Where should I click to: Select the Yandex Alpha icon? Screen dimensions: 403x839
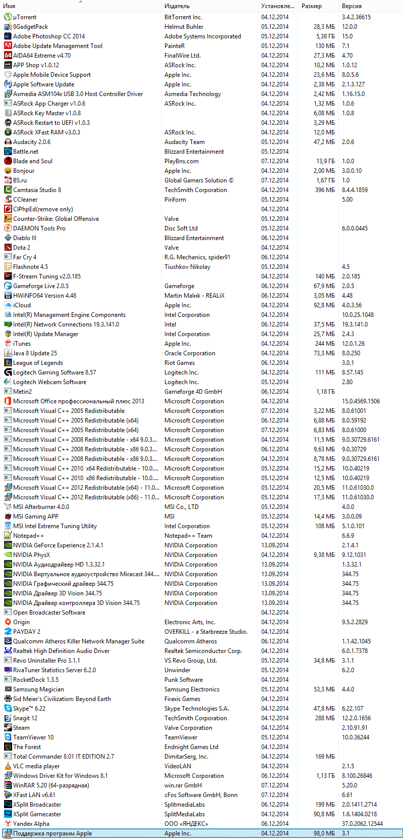click(8, 823)
